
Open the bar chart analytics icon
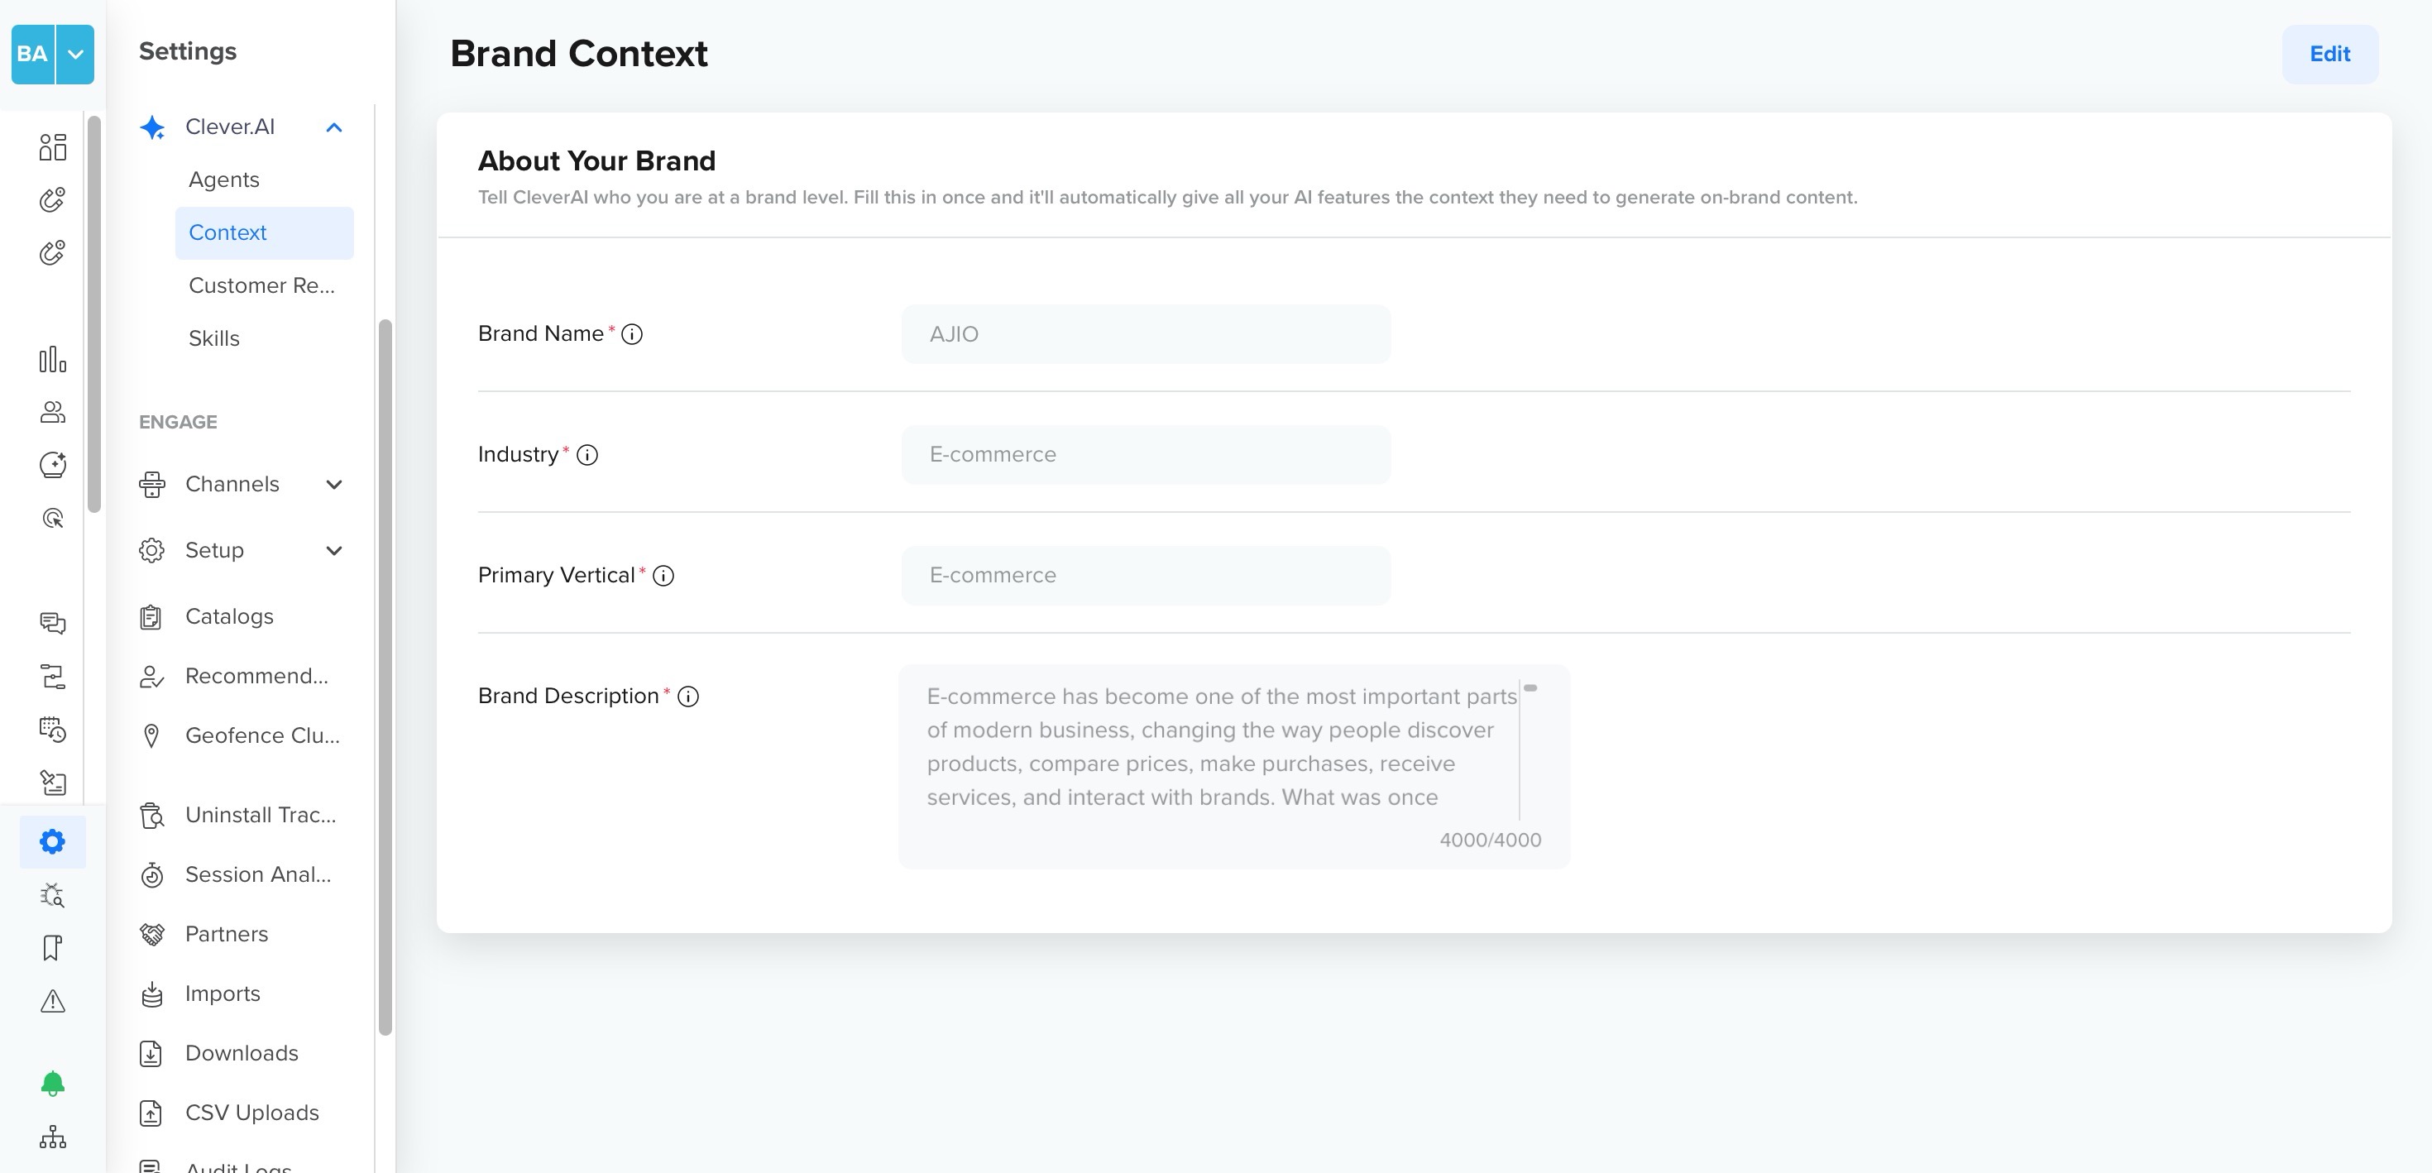53,360
